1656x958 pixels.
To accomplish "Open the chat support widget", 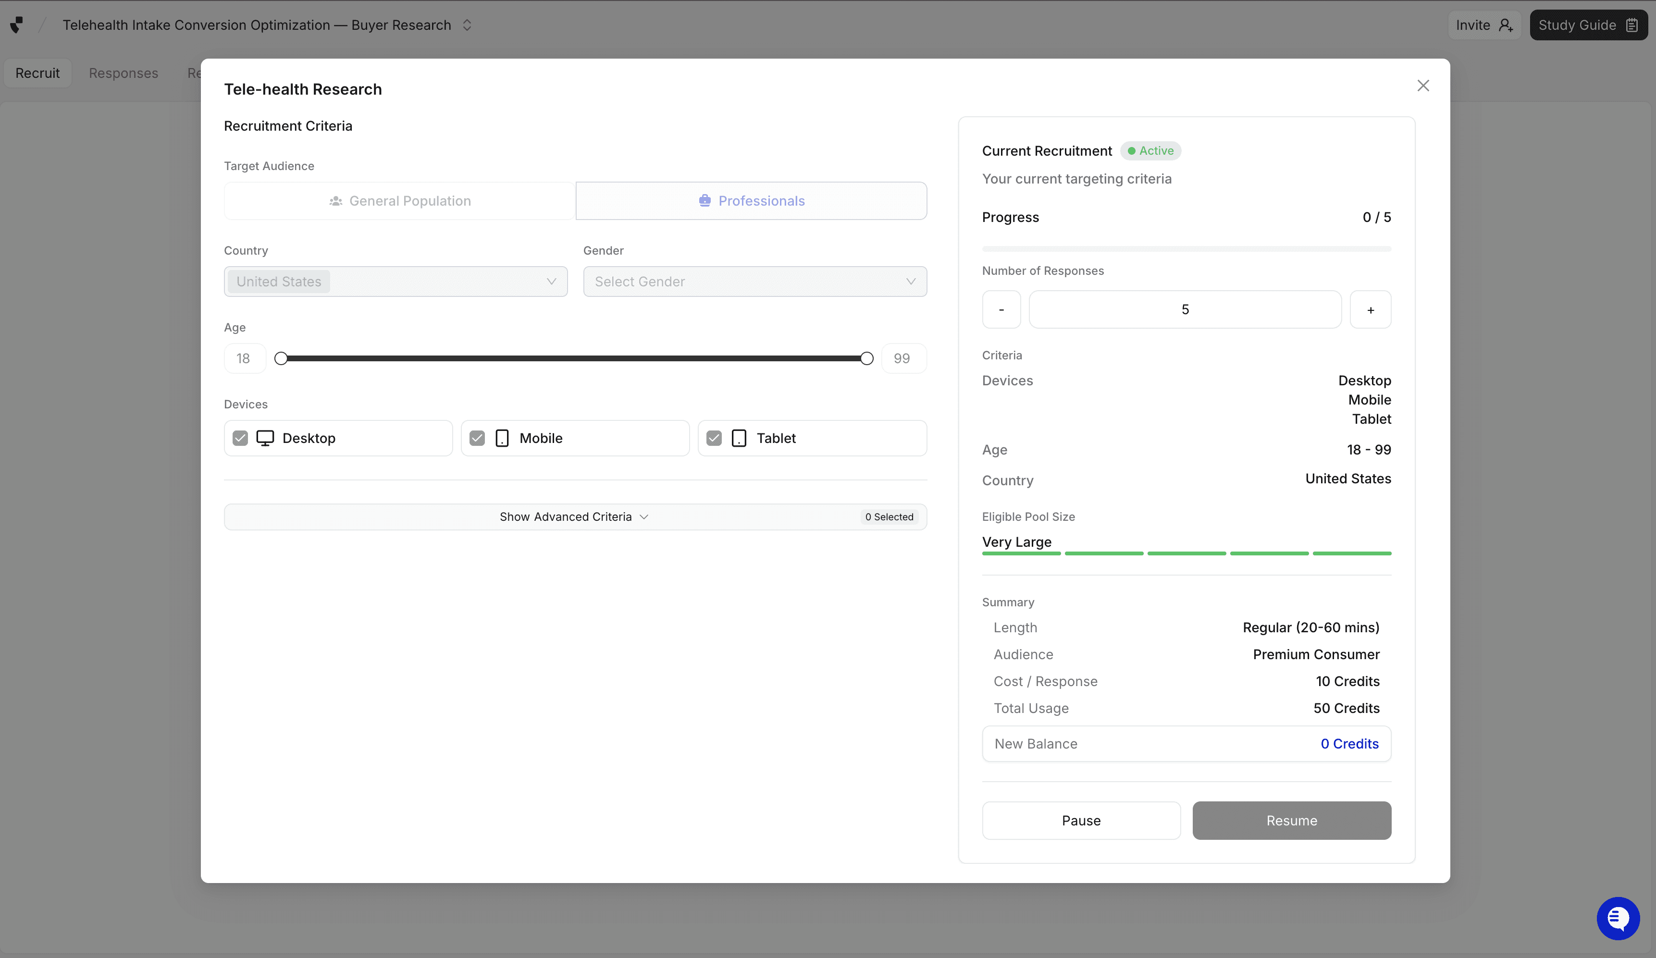I will [x=1618, y=918].
